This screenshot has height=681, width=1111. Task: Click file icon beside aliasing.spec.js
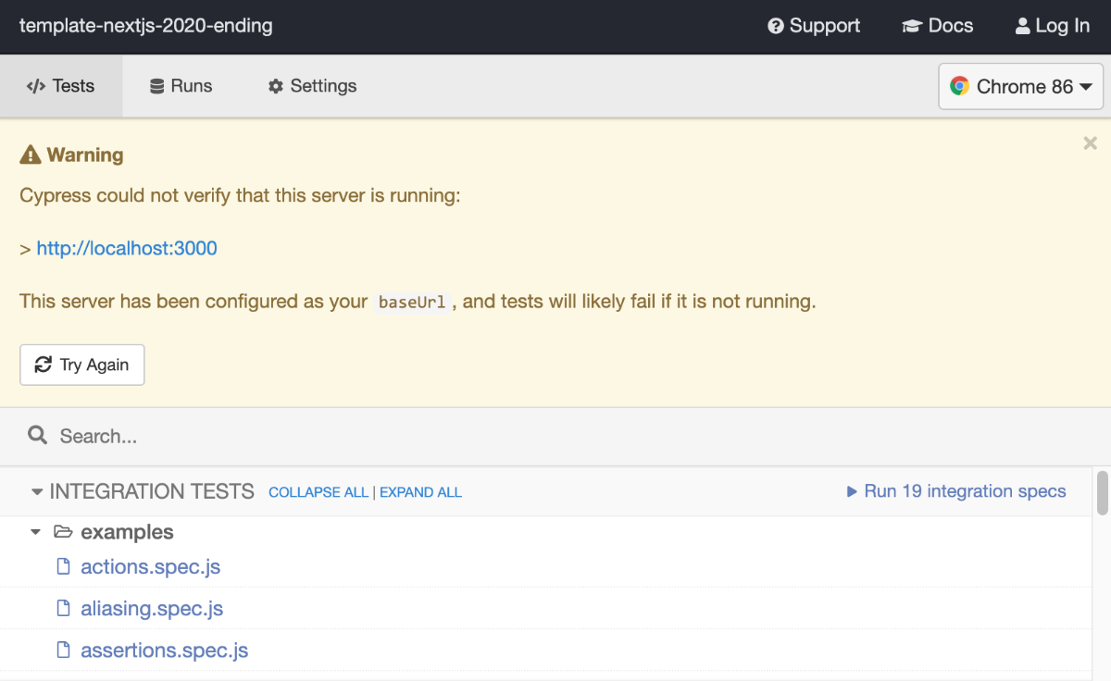[64, 608]
